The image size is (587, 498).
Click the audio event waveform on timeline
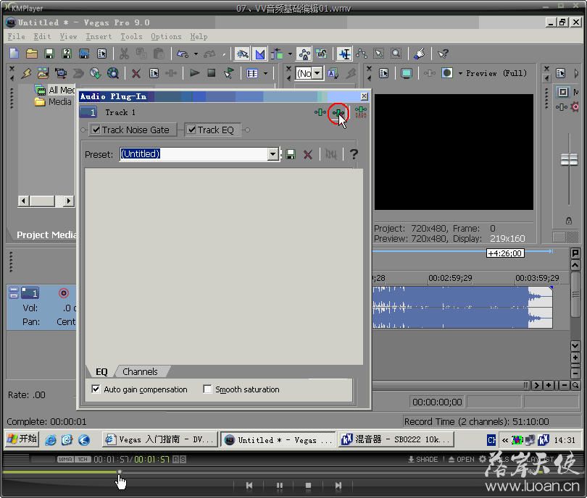[462, 308]
